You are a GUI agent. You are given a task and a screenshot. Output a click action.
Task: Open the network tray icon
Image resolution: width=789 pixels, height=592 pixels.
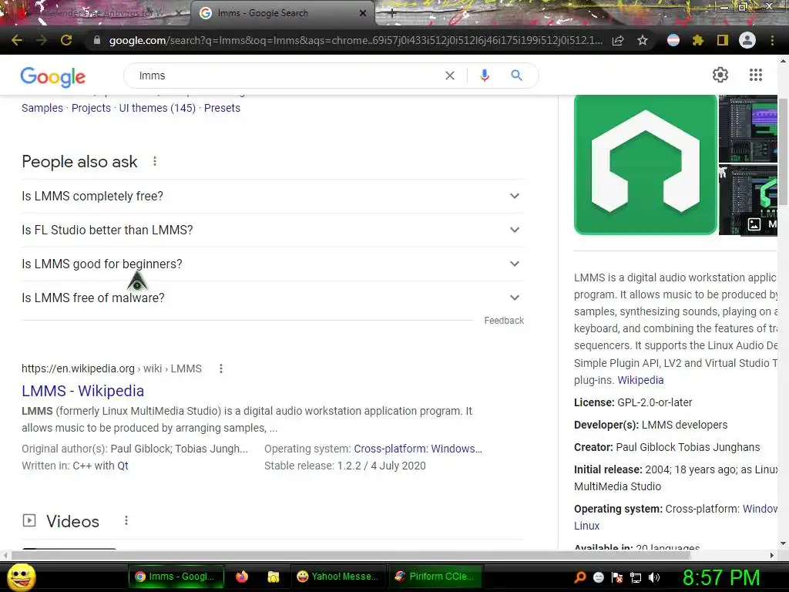coord(636,577)
